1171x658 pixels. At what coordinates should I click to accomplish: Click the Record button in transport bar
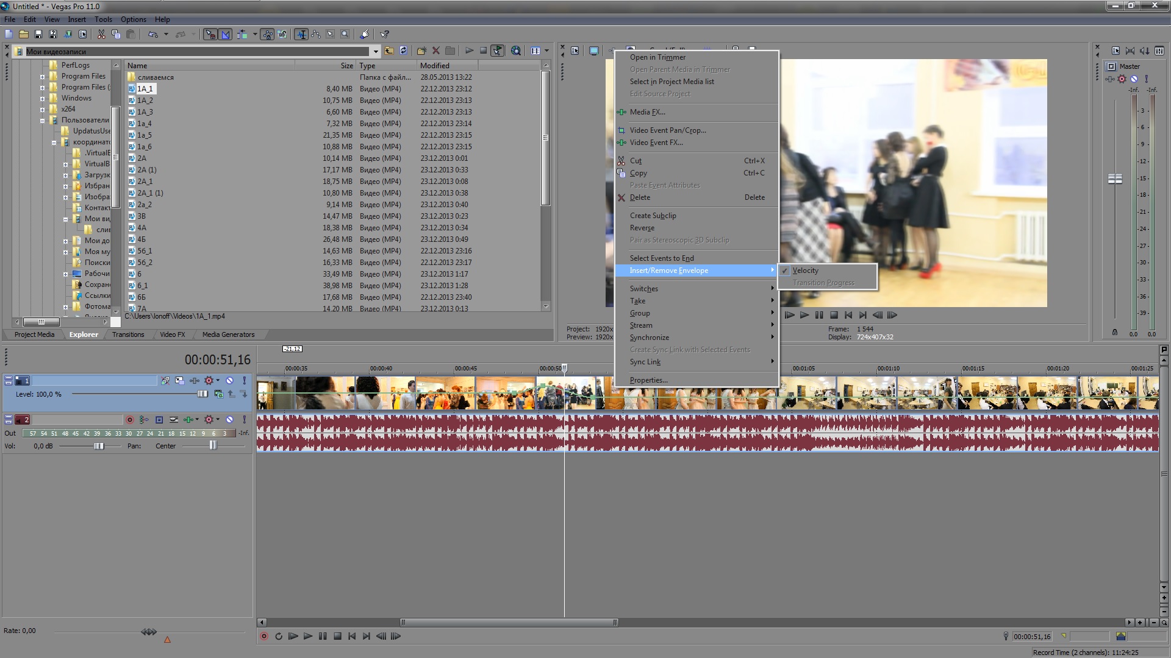tap(264, 636)
